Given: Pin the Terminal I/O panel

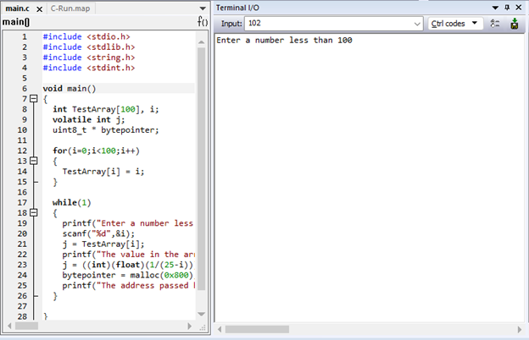Looking at the screenshot, I should (507, 8).
